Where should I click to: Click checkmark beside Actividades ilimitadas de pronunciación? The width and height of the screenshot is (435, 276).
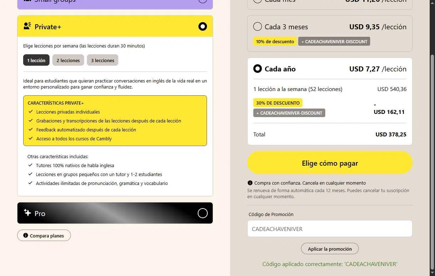(30, 183)
